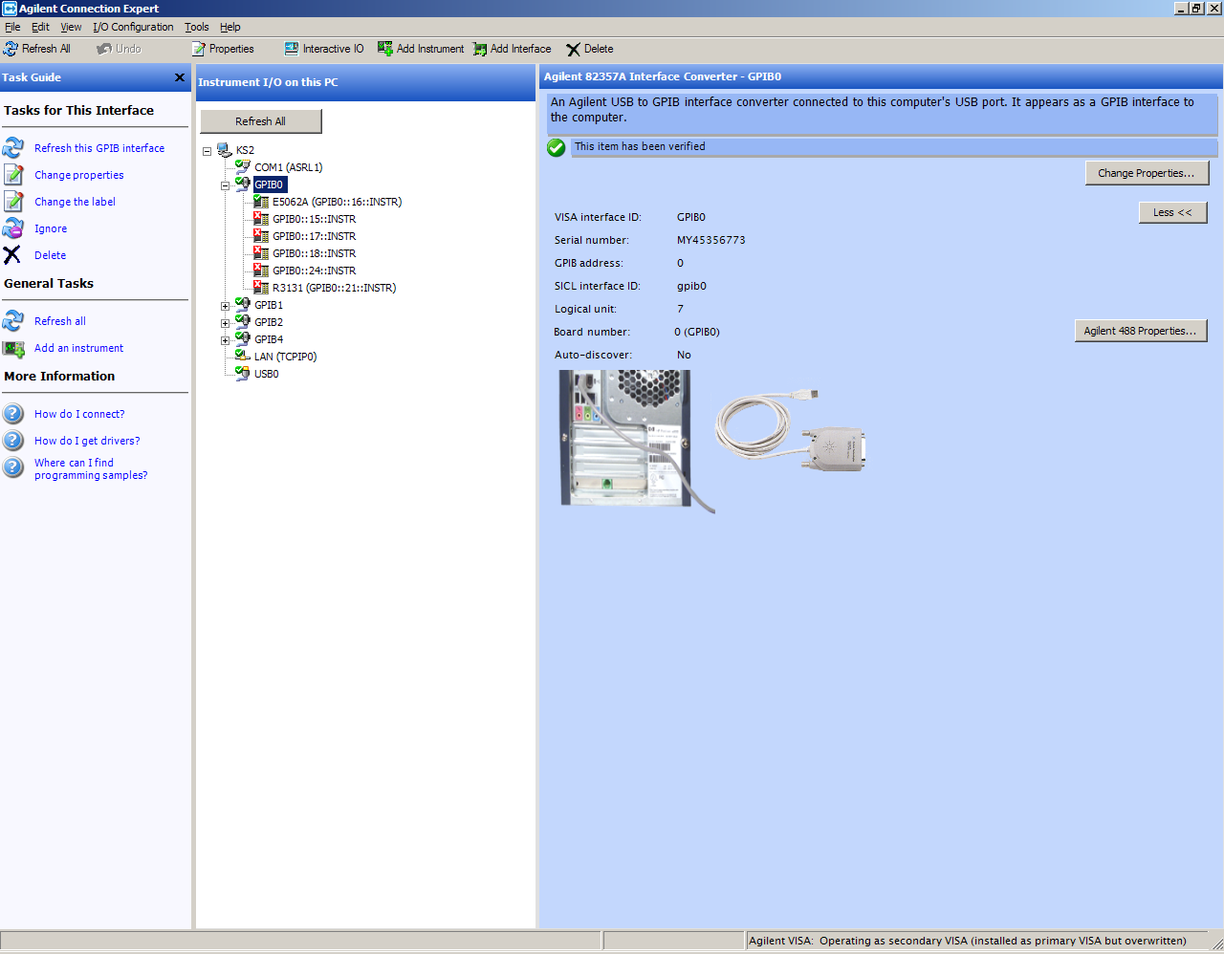
Task: Open Interactive IO from the toolbar
Action: pos(292,49)
